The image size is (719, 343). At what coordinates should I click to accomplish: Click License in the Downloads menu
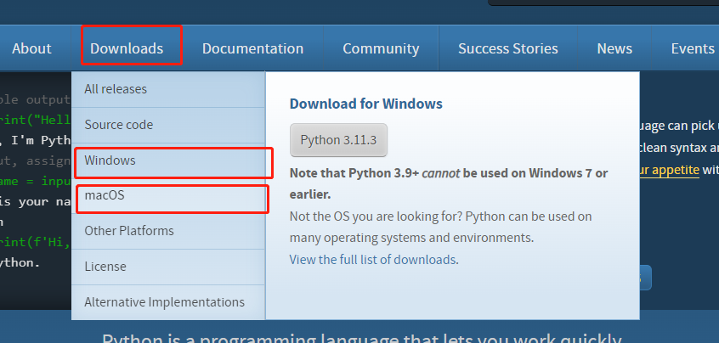(105, 267)
